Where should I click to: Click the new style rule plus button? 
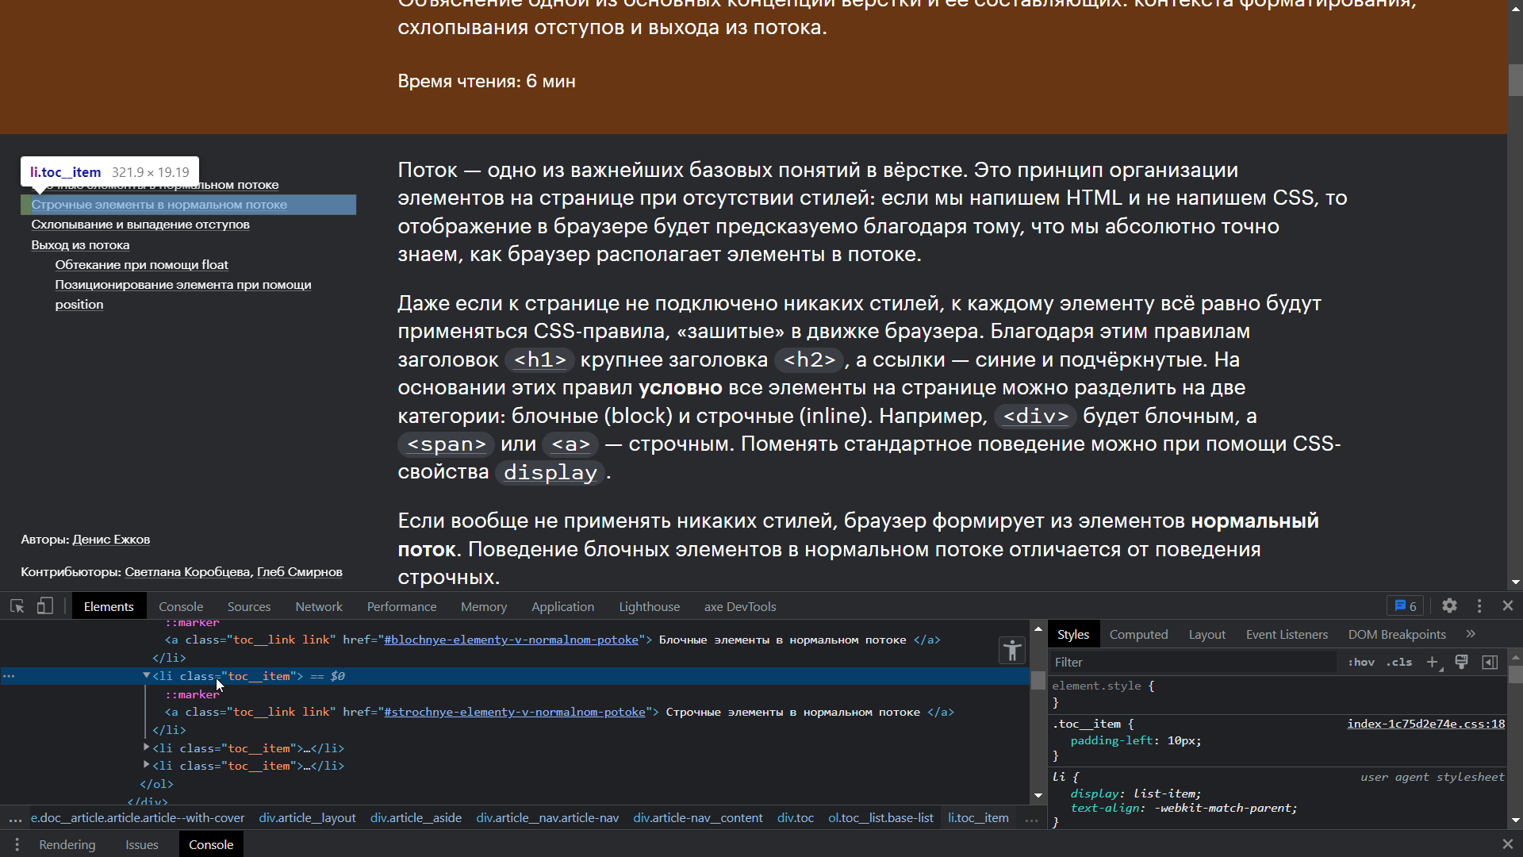pos(1433,662)
